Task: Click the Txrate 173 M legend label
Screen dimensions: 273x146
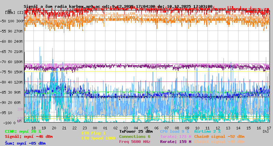Action: (x=175, y=136)
